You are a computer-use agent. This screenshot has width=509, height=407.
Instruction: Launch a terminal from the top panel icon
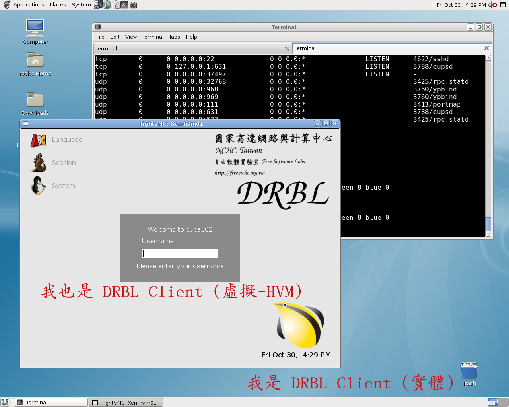click(x=124, y=5)
